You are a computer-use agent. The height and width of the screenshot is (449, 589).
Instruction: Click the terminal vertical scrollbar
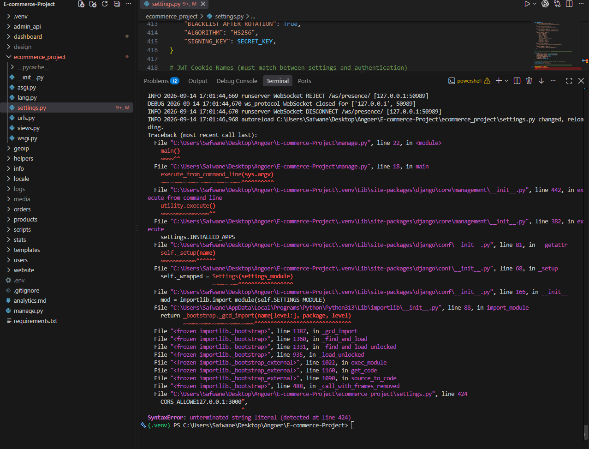586,431
